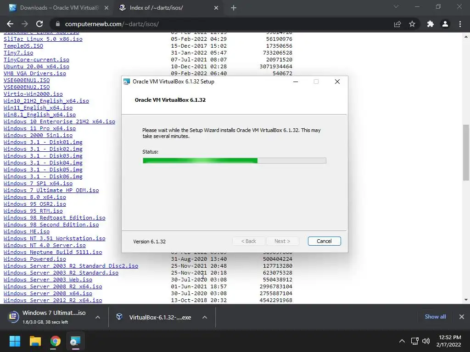Open Windows_7_SP1_x64.iso link
Screen dimensions: 470x352
(38, 183)
